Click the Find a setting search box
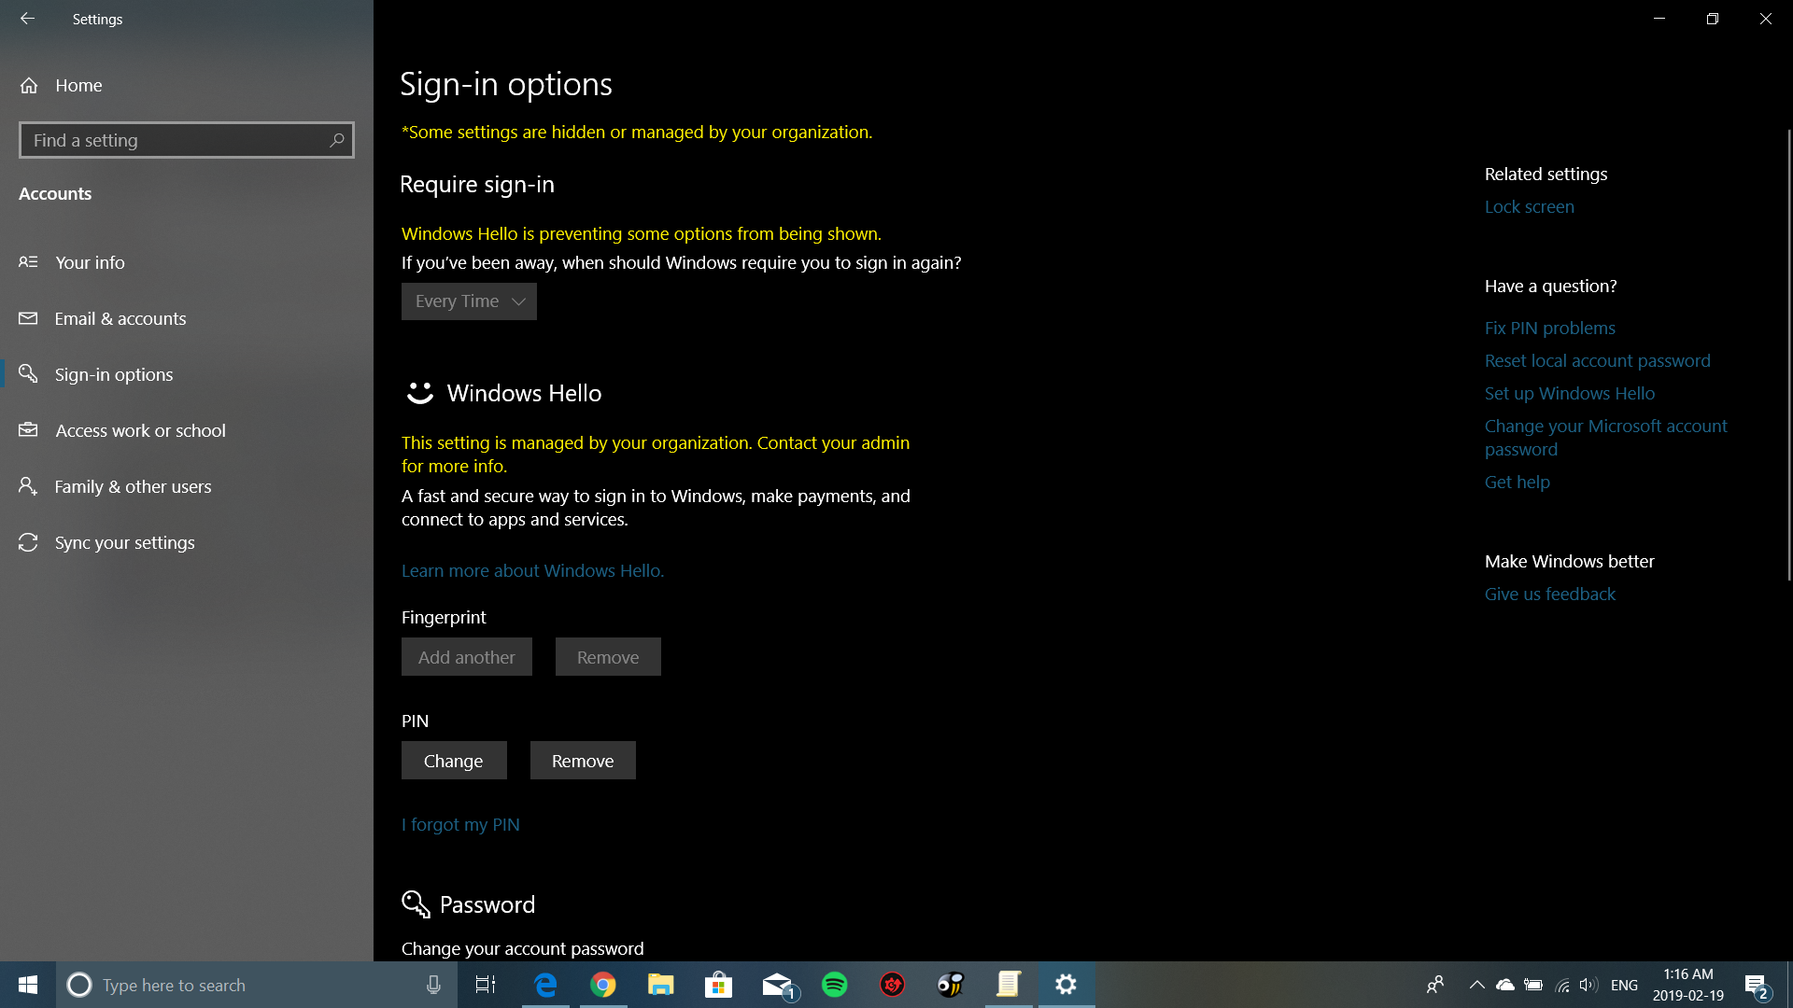Image resolution: width=1793 pixels, height=1008 pixels. [x=187, y=140]
